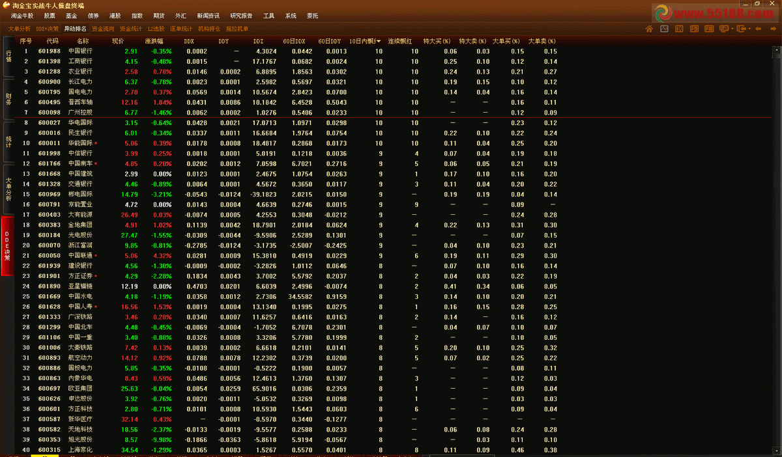782x457 pixels.
Task: Click the multi-window layout icon
Action: point(724,29)
